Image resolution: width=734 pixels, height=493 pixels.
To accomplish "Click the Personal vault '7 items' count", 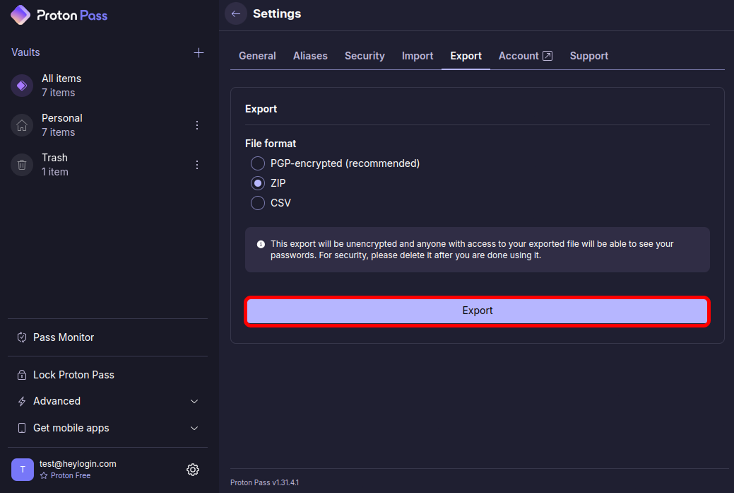I will [58, 132].
